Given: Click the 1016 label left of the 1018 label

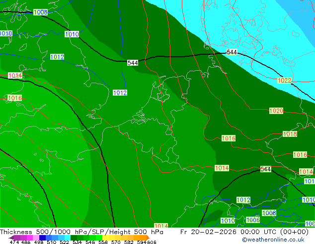Looking at the screenshot, I should click(229, 138).
